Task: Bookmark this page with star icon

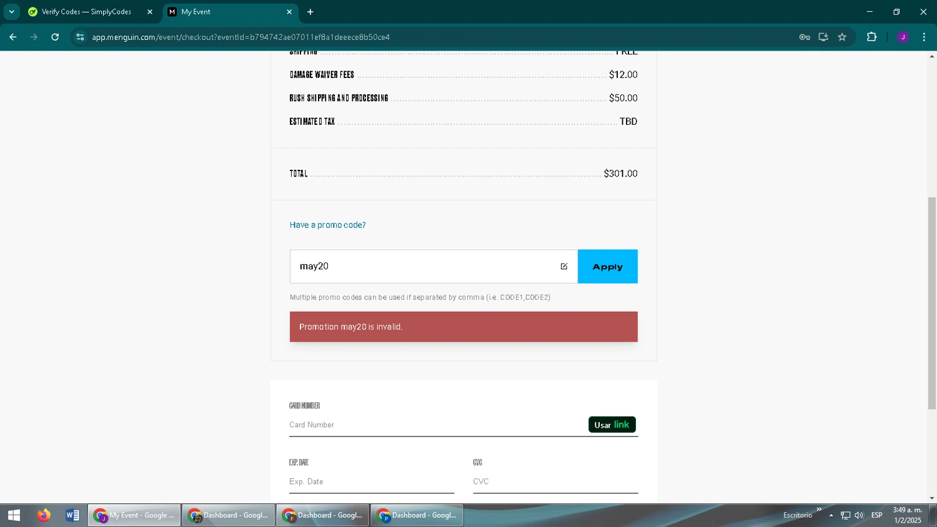Action: (842, 37)
